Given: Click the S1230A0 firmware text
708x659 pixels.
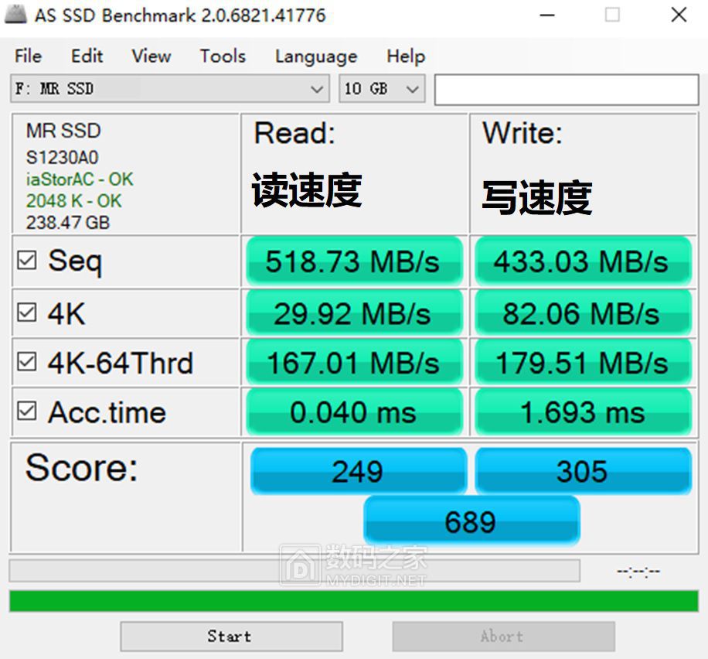Looking at the screenshot, I should (x=63, y=158).
